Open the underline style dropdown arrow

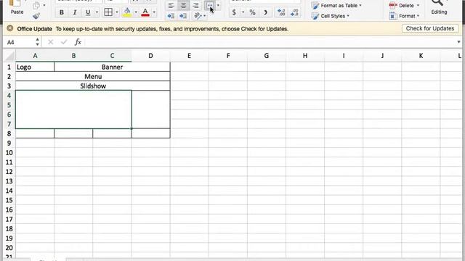point(97,12)
